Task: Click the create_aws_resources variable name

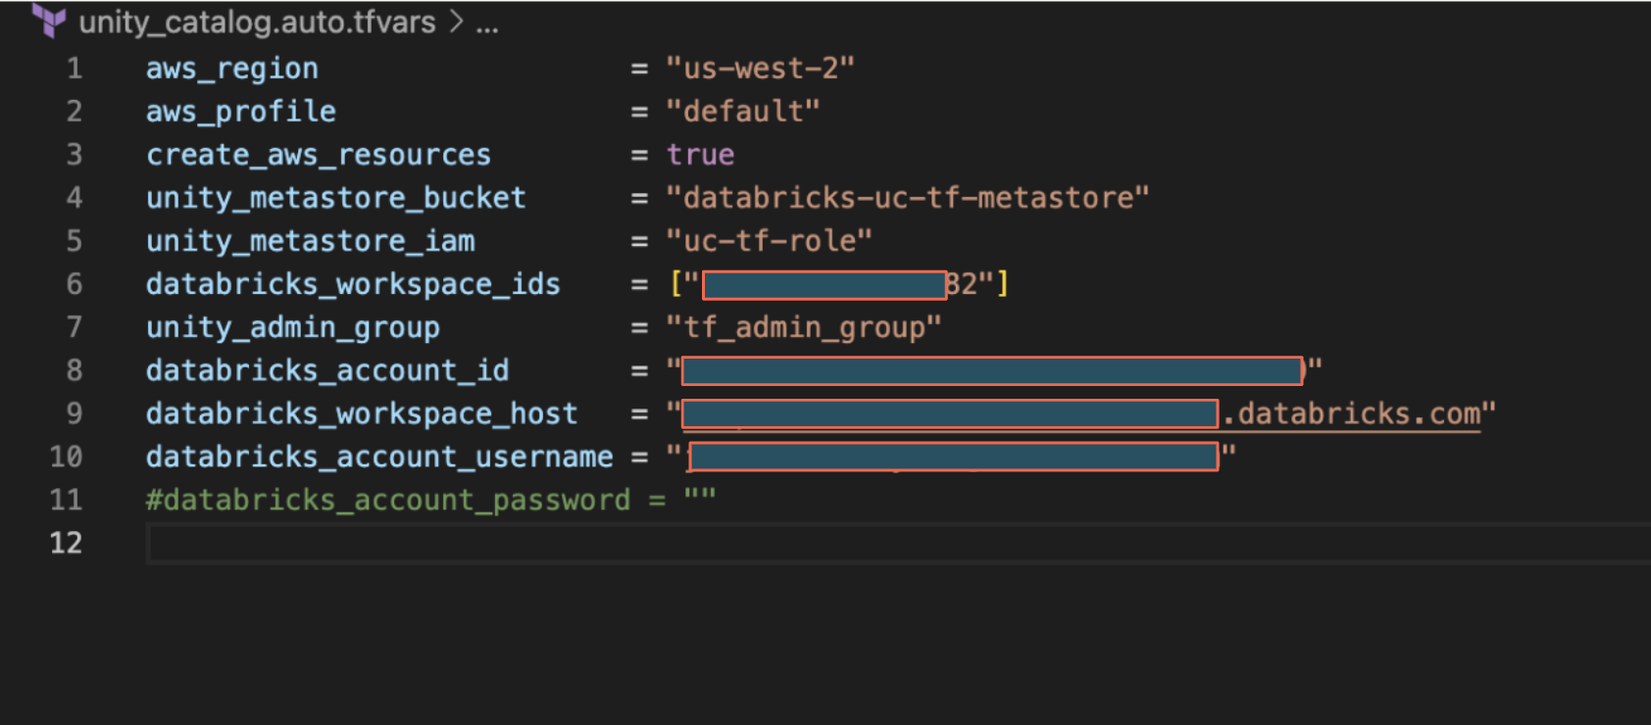Action: click(319, 155)
